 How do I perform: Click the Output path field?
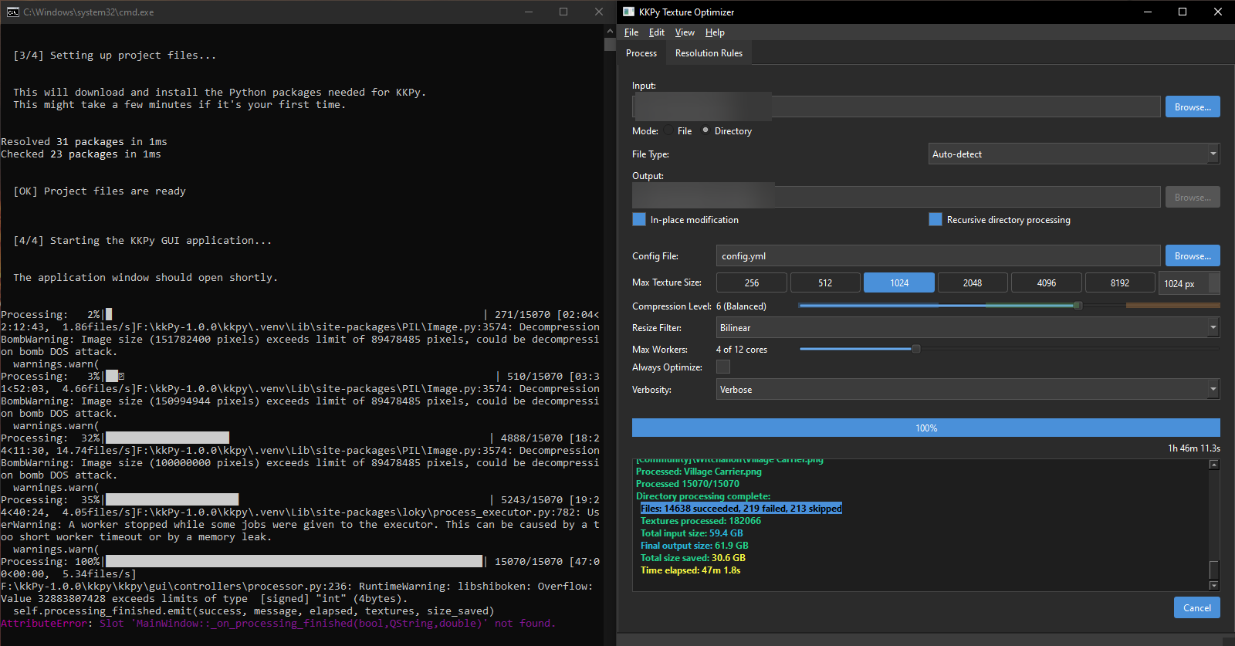coord(896,197)
